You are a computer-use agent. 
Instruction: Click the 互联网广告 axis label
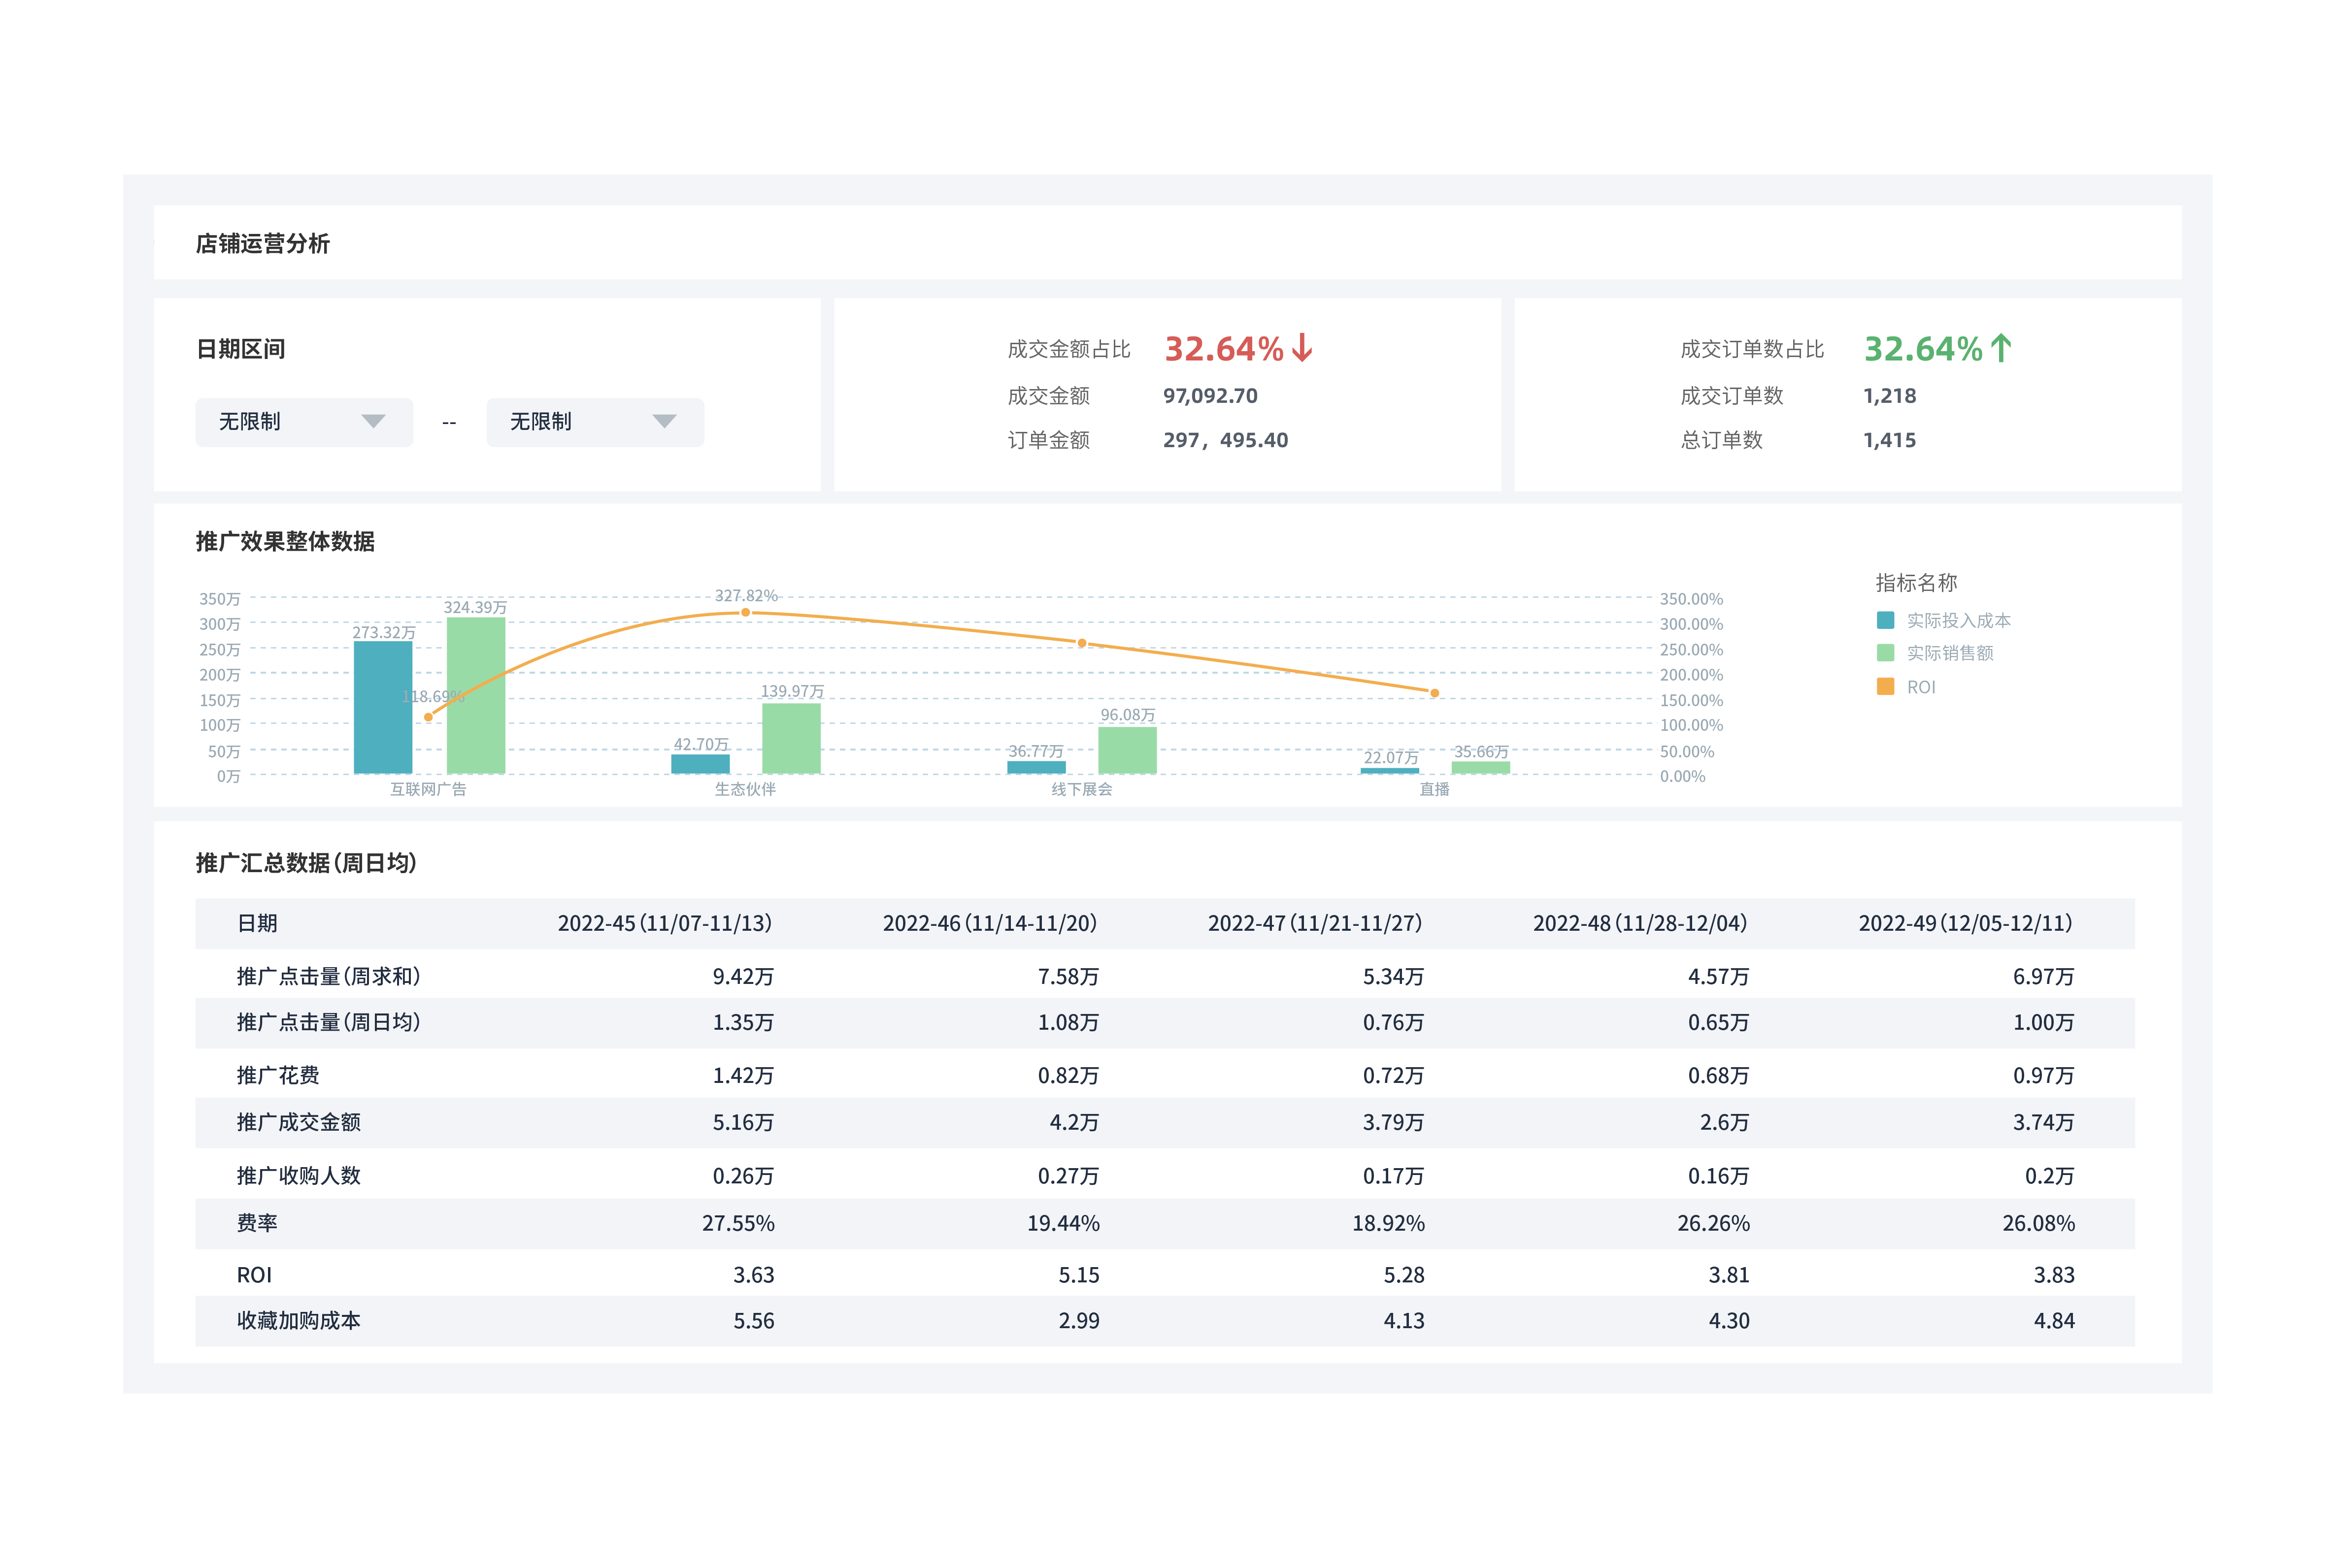[x=428, y=789]
